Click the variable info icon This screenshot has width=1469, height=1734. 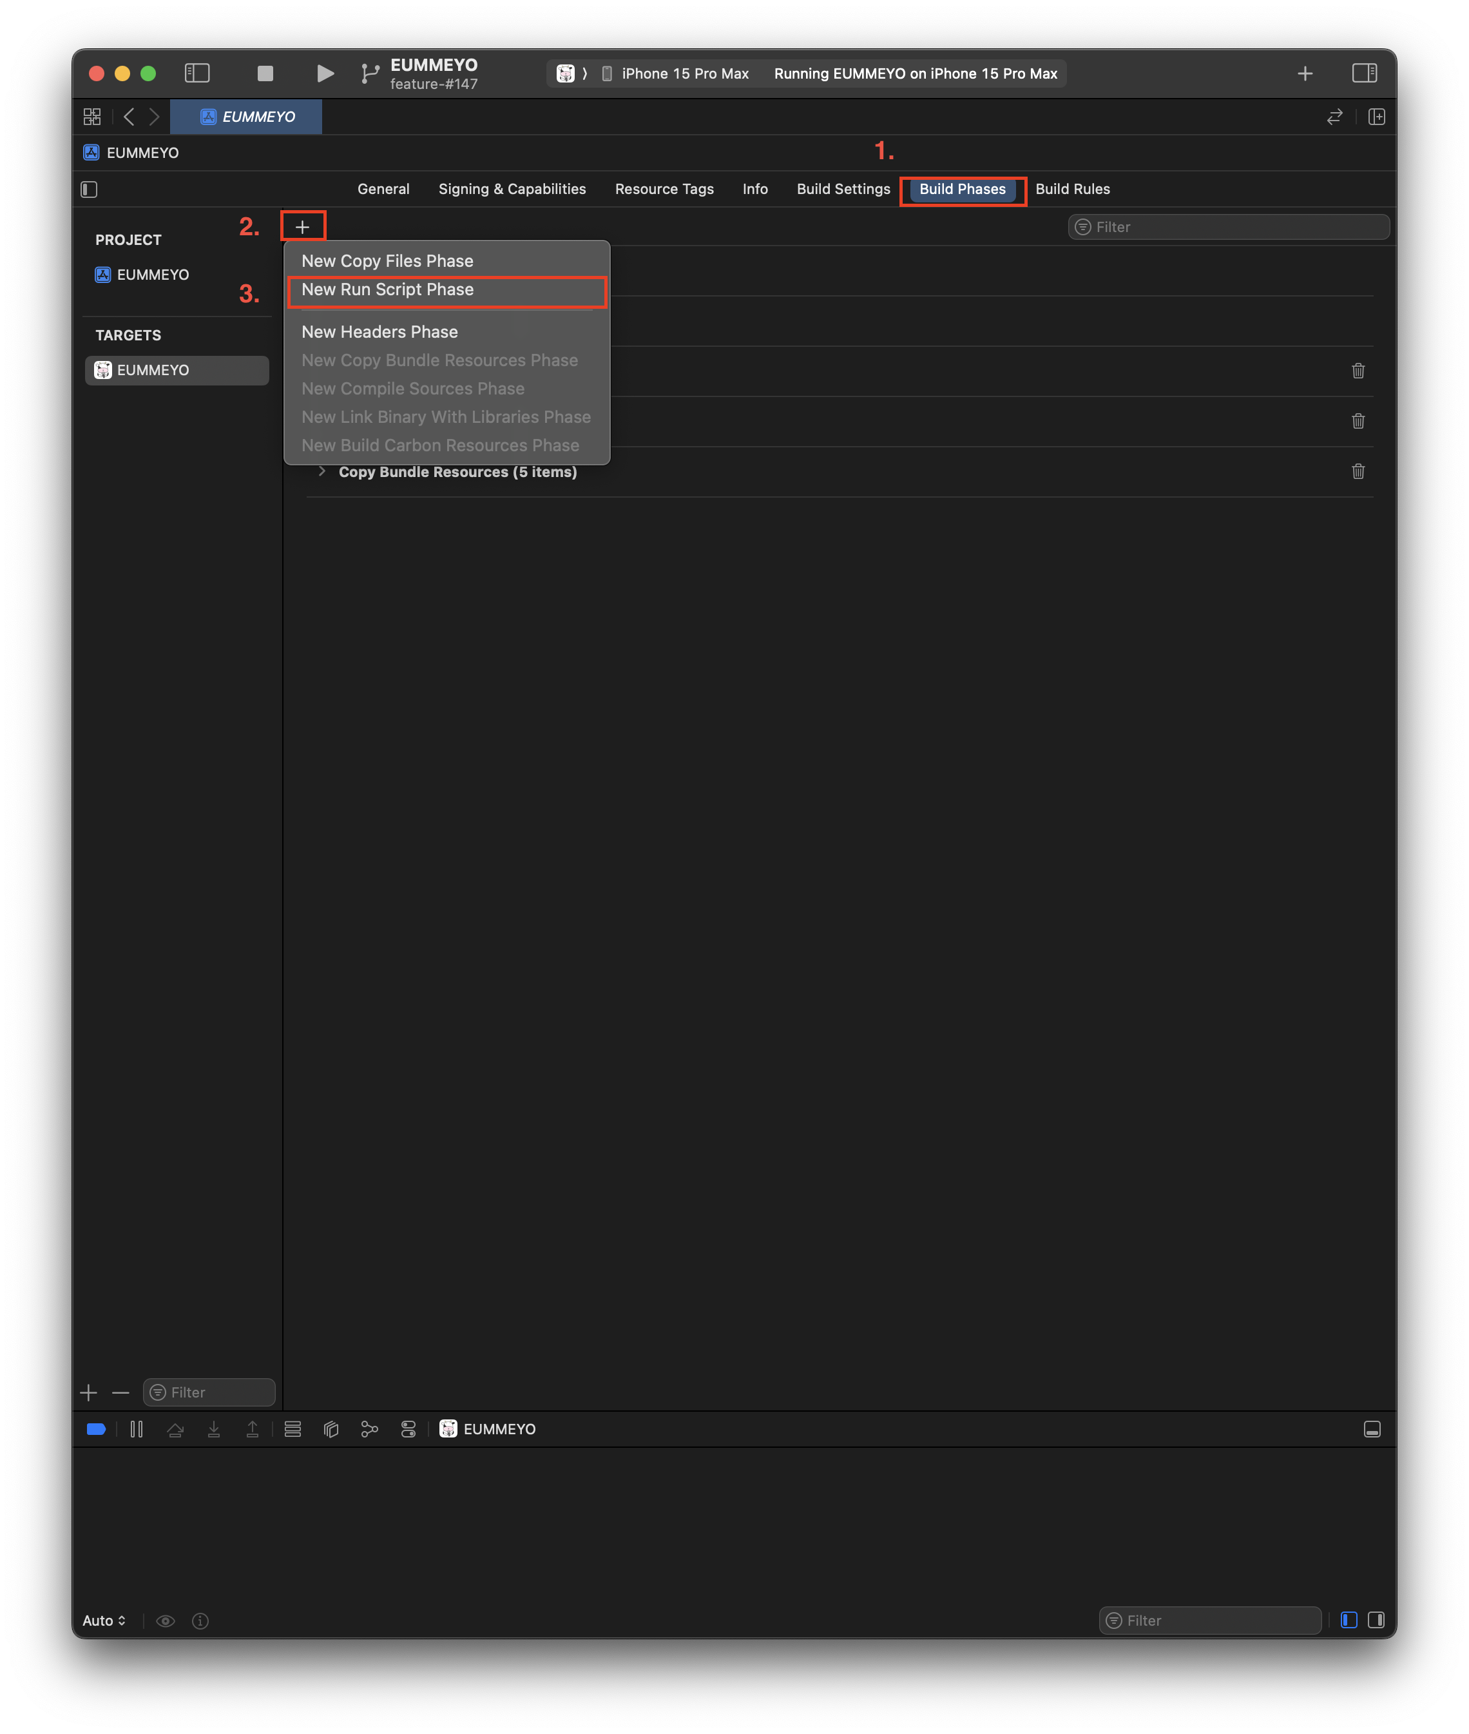point(200,1620)
